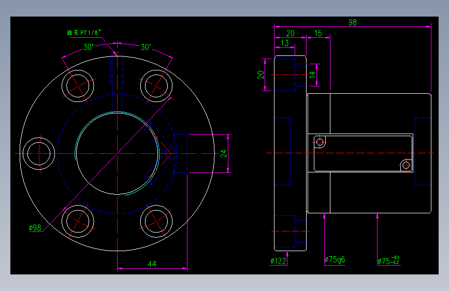Screen dimensions: 449x291
Task: Select the ø98 diameter dimension label
Action: pyautogui.click(x=35, y=228)
